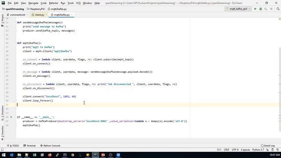
Task: Click sparkStreaming in the navigation breadcrumb
Action: (13, 9)
